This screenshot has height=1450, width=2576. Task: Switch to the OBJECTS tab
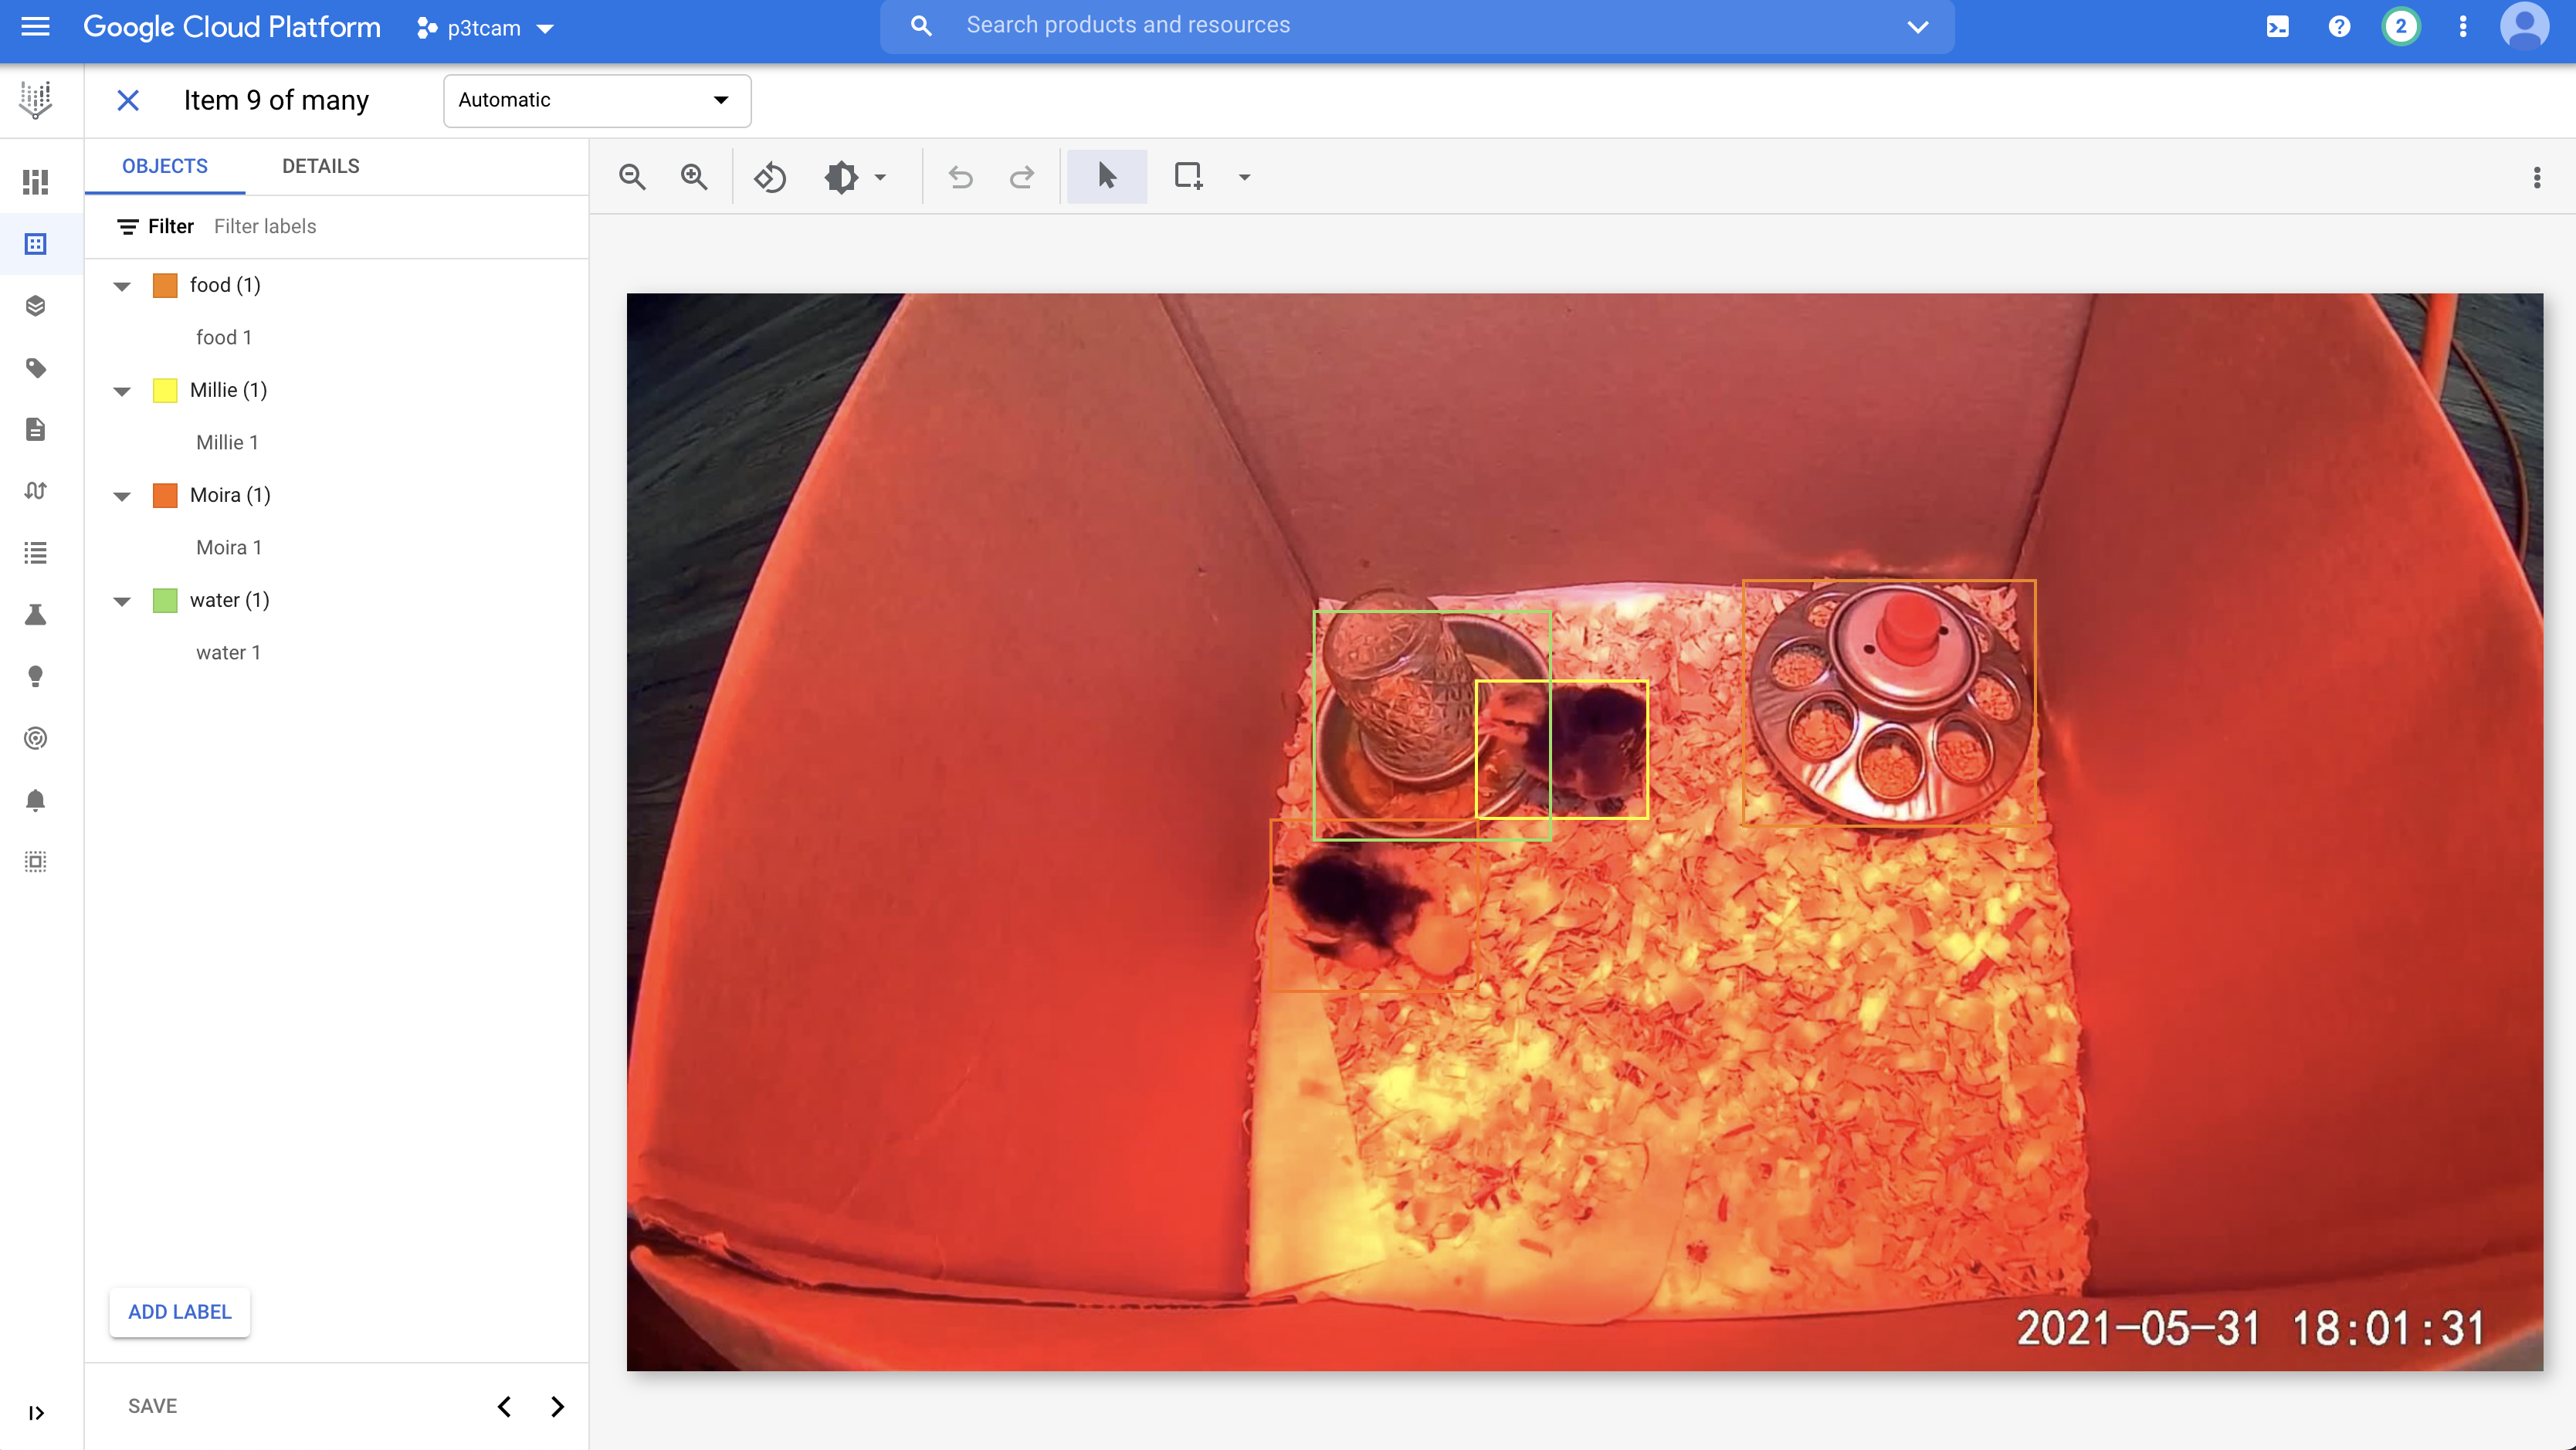click(x=165, y=166)
